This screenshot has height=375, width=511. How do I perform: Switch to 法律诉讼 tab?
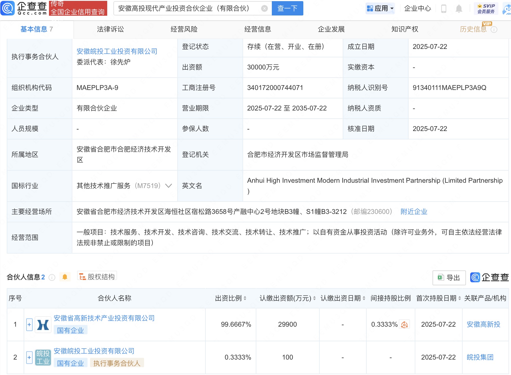click(110, 29)
